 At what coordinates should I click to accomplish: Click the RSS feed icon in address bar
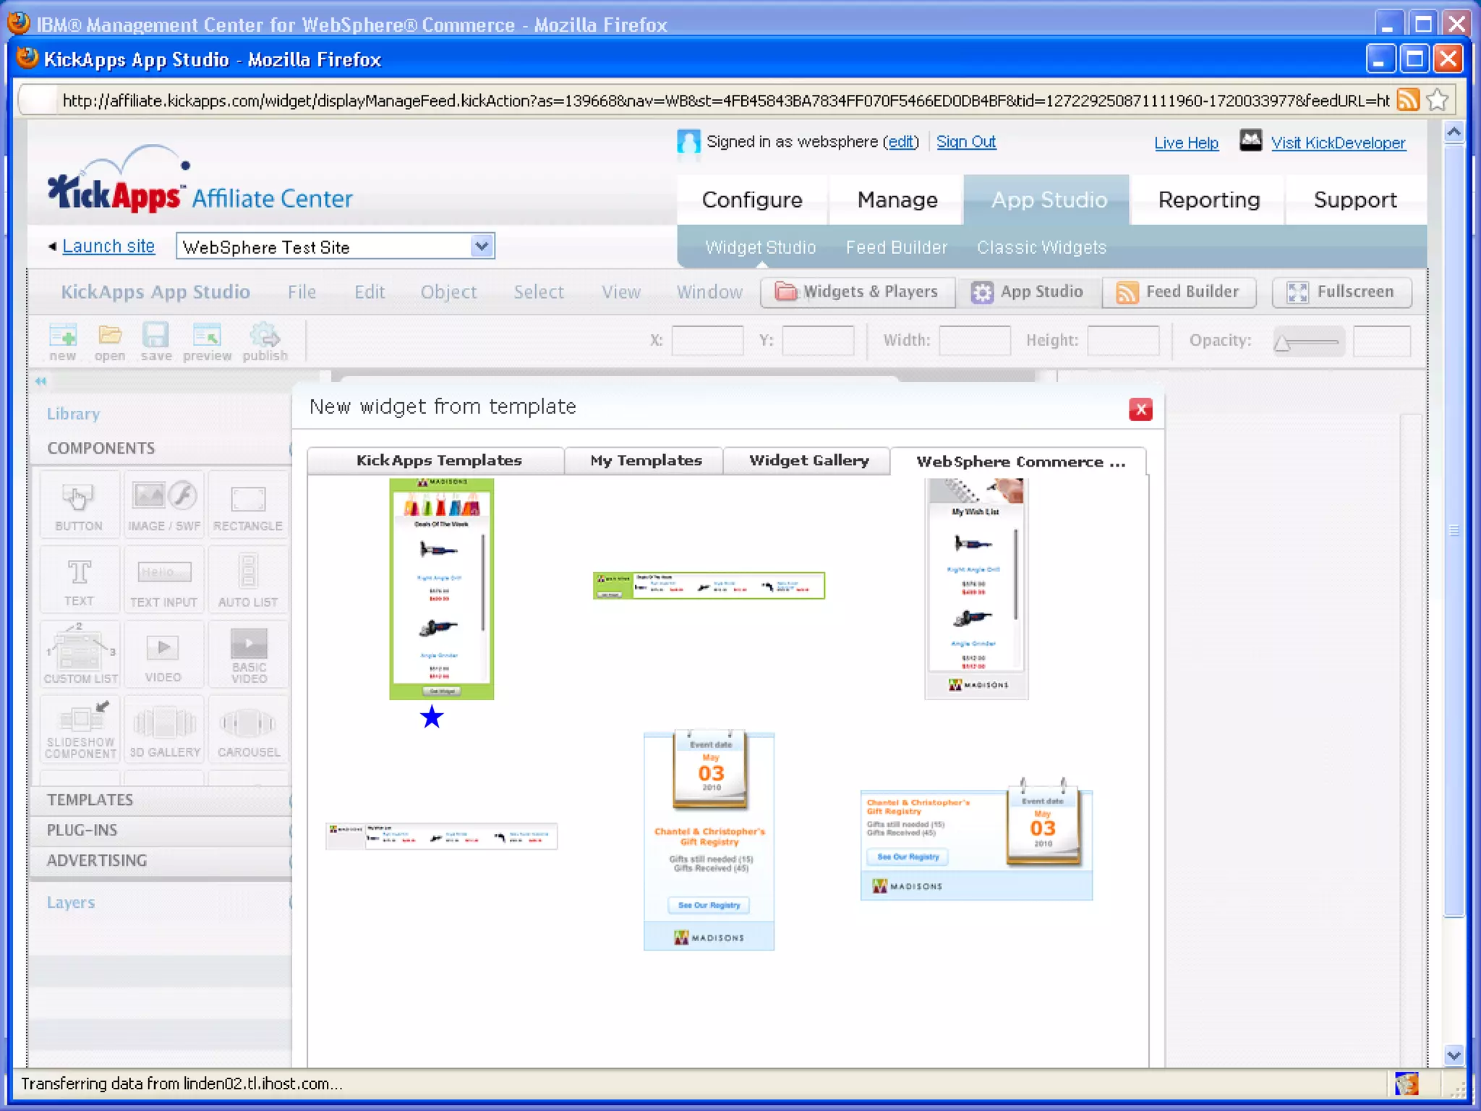click(x=1407, y=100)
